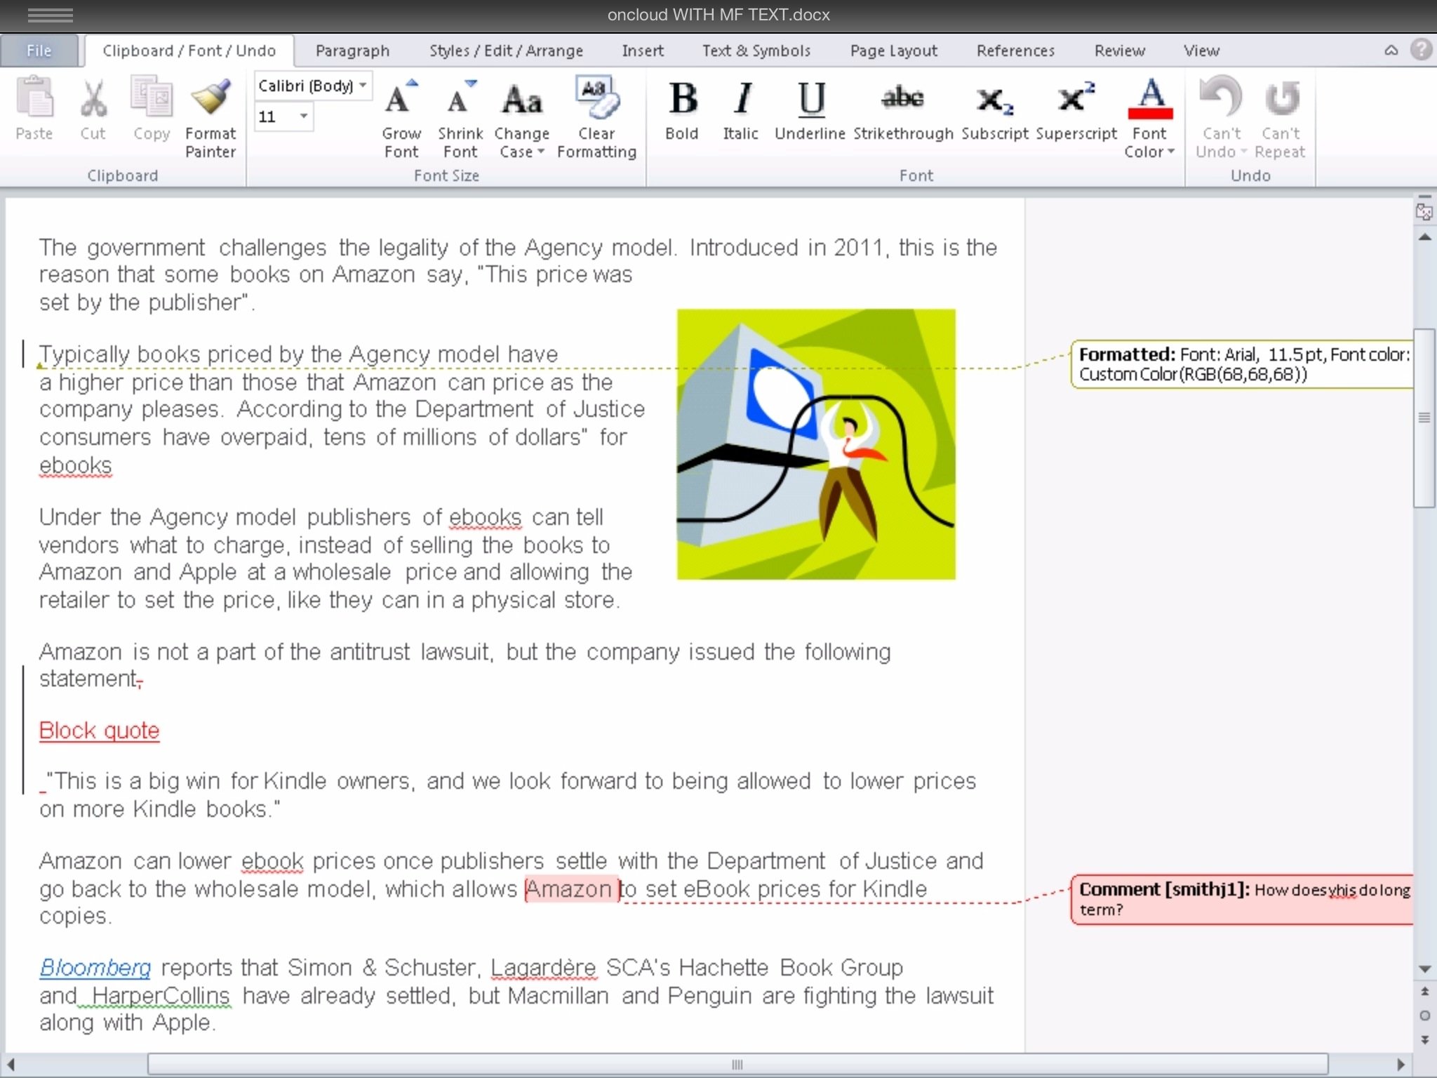Click the vertical scrollbar thumb

pyautogui.click(x=1424, y=418)
